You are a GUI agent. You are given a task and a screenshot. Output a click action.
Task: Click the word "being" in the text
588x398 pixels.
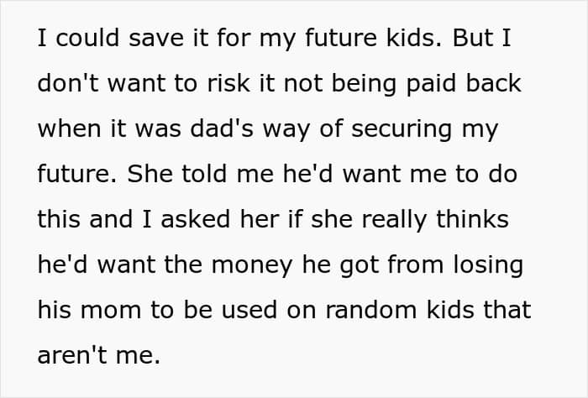364,85
